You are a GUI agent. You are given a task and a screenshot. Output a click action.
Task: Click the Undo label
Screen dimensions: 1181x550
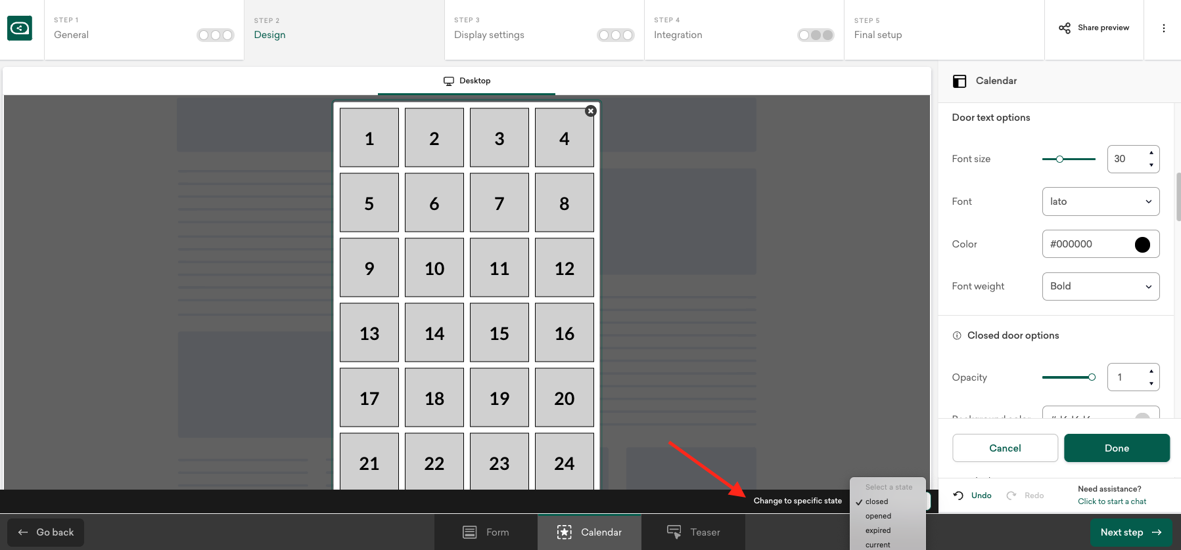coord(981,496)
